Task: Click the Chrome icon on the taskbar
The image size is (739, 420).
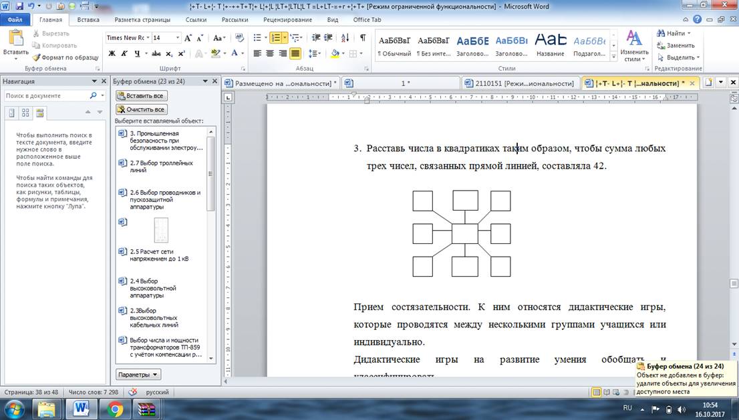Action: click(x=114, y=409)
